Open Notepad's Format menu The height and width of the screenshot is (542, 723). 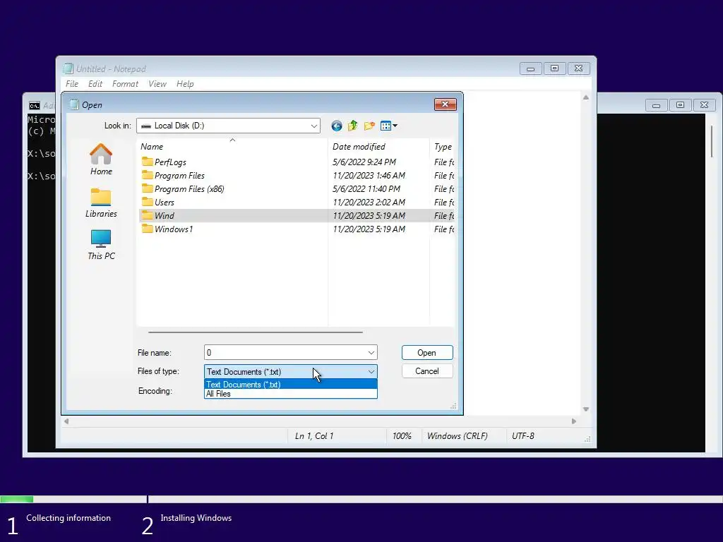[125, 84]
